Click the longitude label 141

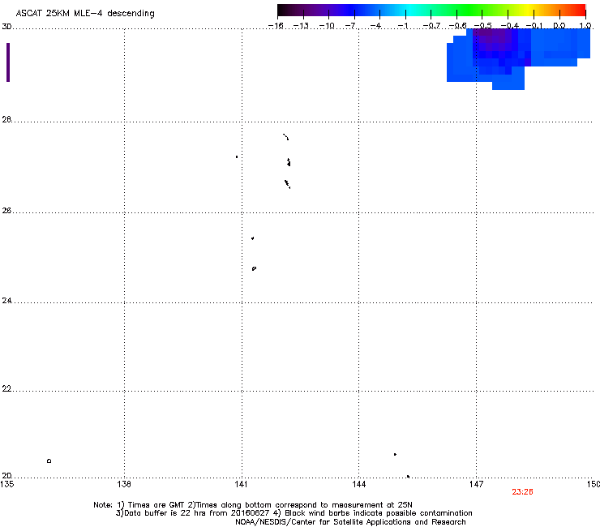[x=241, y=485]
